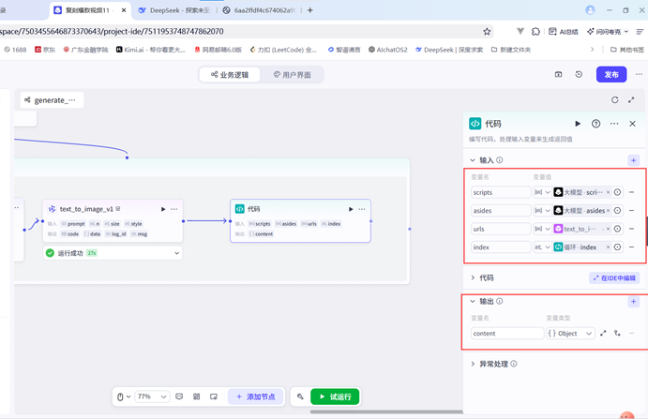
Task: Change type dropdown for urls variable
Action: pos(542,229)
